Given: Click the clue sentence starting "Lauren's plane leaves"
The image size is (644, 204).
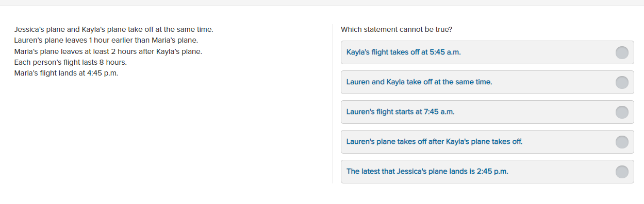Looking at the screenshot, I should click(x=106, y=40).
